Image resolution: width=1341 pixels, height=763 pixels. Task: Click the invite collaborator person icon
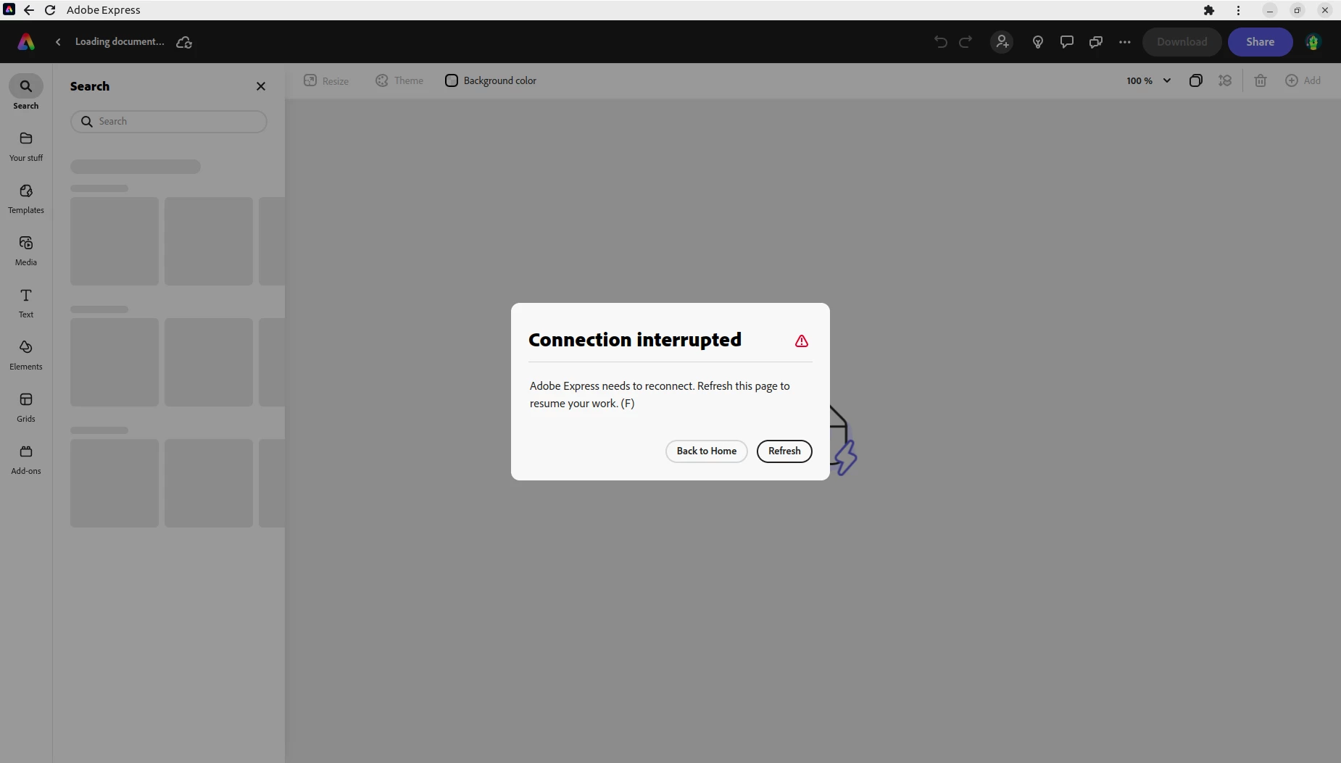(x=1002, y=42)
